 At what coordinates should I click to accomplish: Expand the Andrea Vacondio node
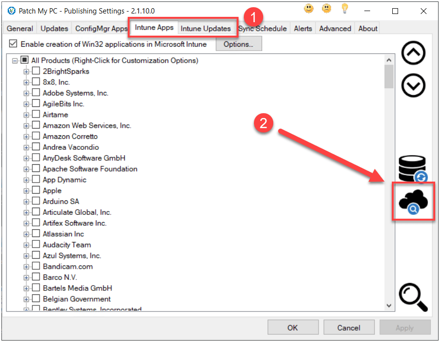point(26,147)
